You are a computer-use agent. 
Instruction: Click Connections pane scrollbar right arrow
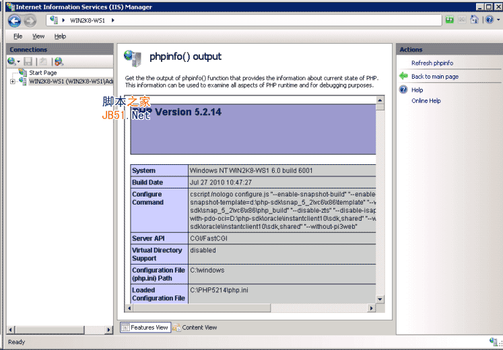click(109, 330)
